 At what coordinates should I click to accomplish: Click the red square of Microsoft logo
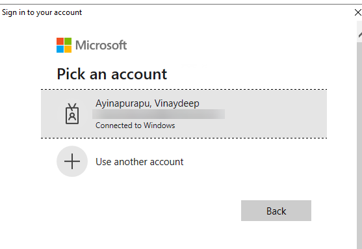pyautogui.click(x=60, y=41)
